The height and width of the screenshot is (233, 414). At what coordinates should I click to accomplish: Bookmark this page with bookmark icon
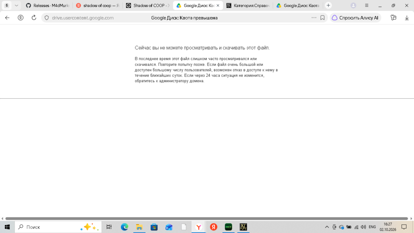click(323, 18)
